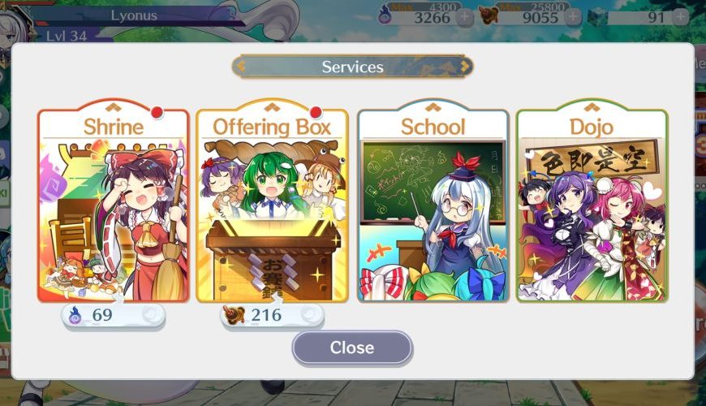Viewport: 706px width, 406px height.
Task: Open the Shrine service card
Action: click(x=113, y=201)
